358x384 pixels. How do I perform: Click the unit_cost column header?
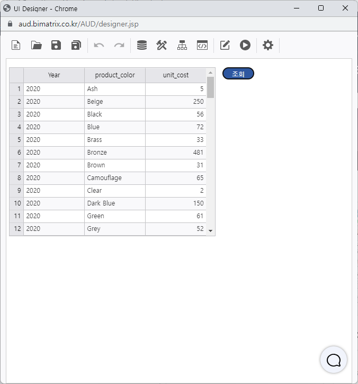click(x=176, y=75)
